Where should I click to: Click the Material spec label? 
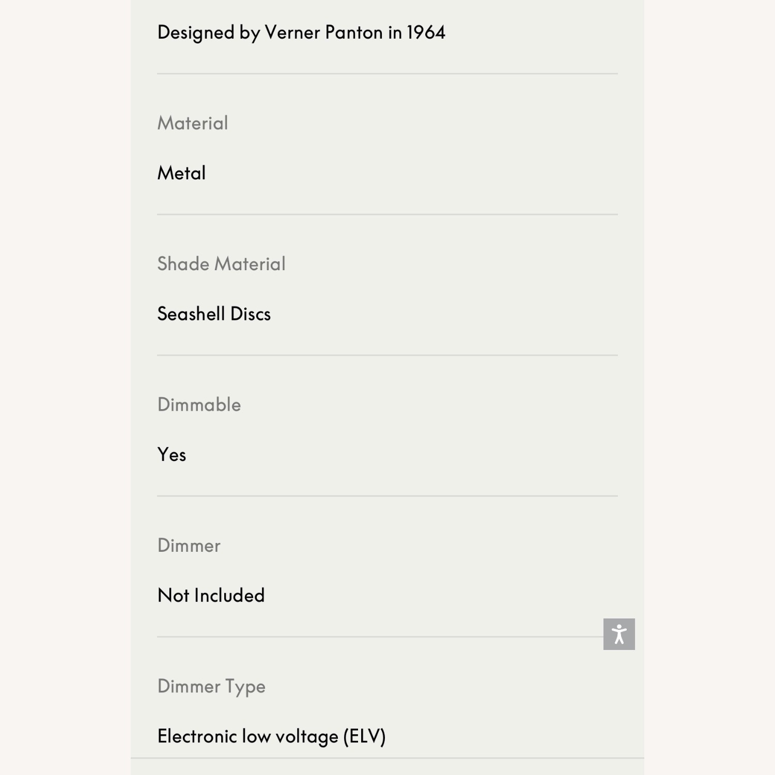[193, 123]
